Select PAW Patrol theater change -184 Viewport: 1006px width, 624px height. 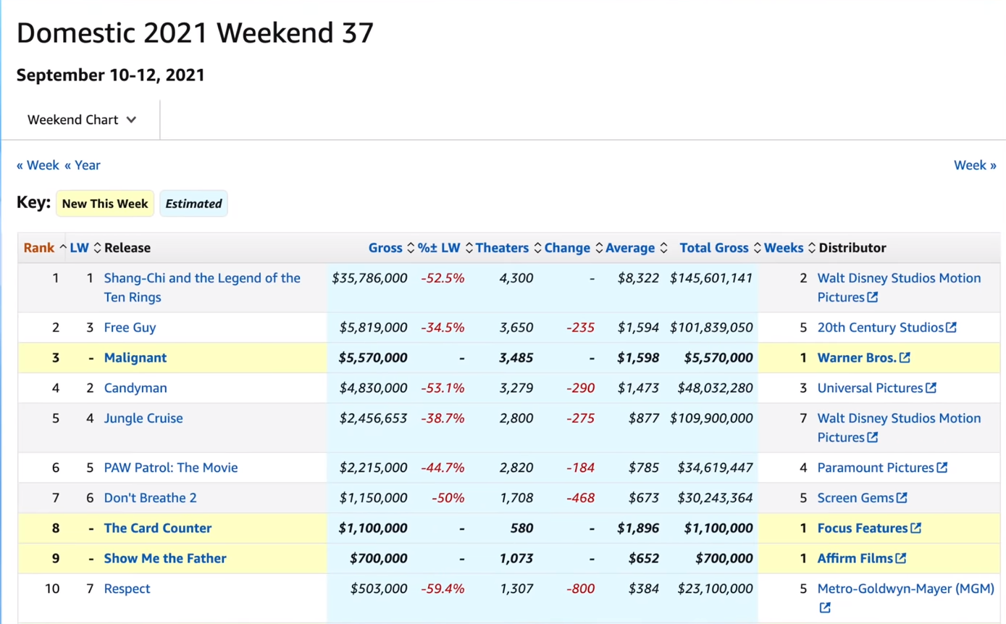click(x=580, y=467)
